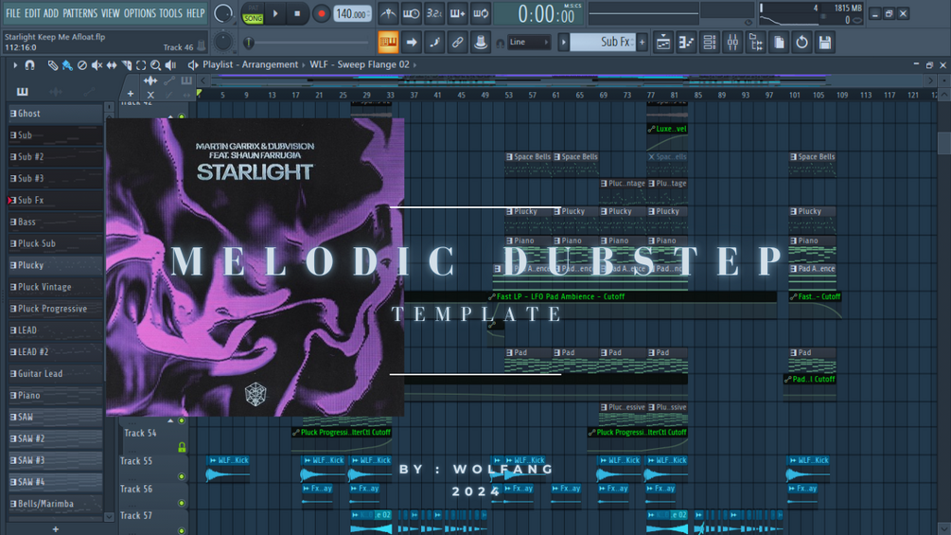
Task: Choose the Select tool in Playlist
Action: [141, 65]
